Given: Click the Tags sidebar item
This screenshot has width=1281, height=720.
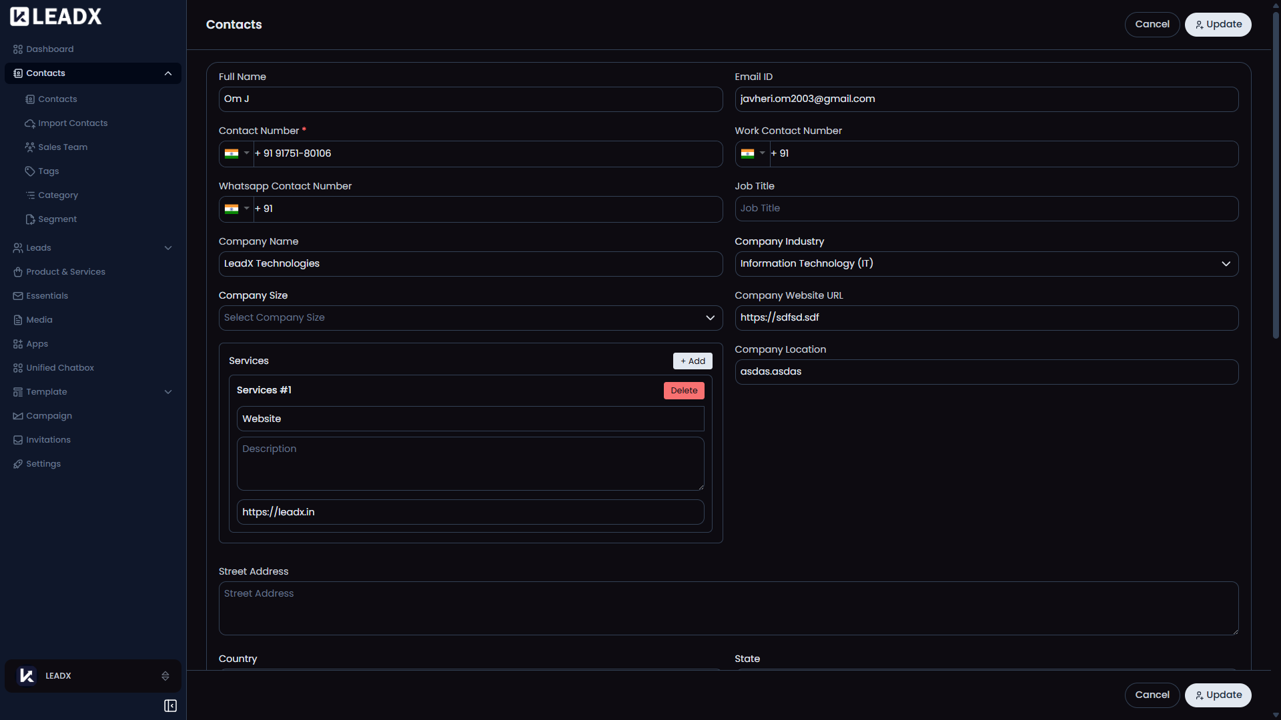Looking at the screenshot, I should [x=47, y=171].
